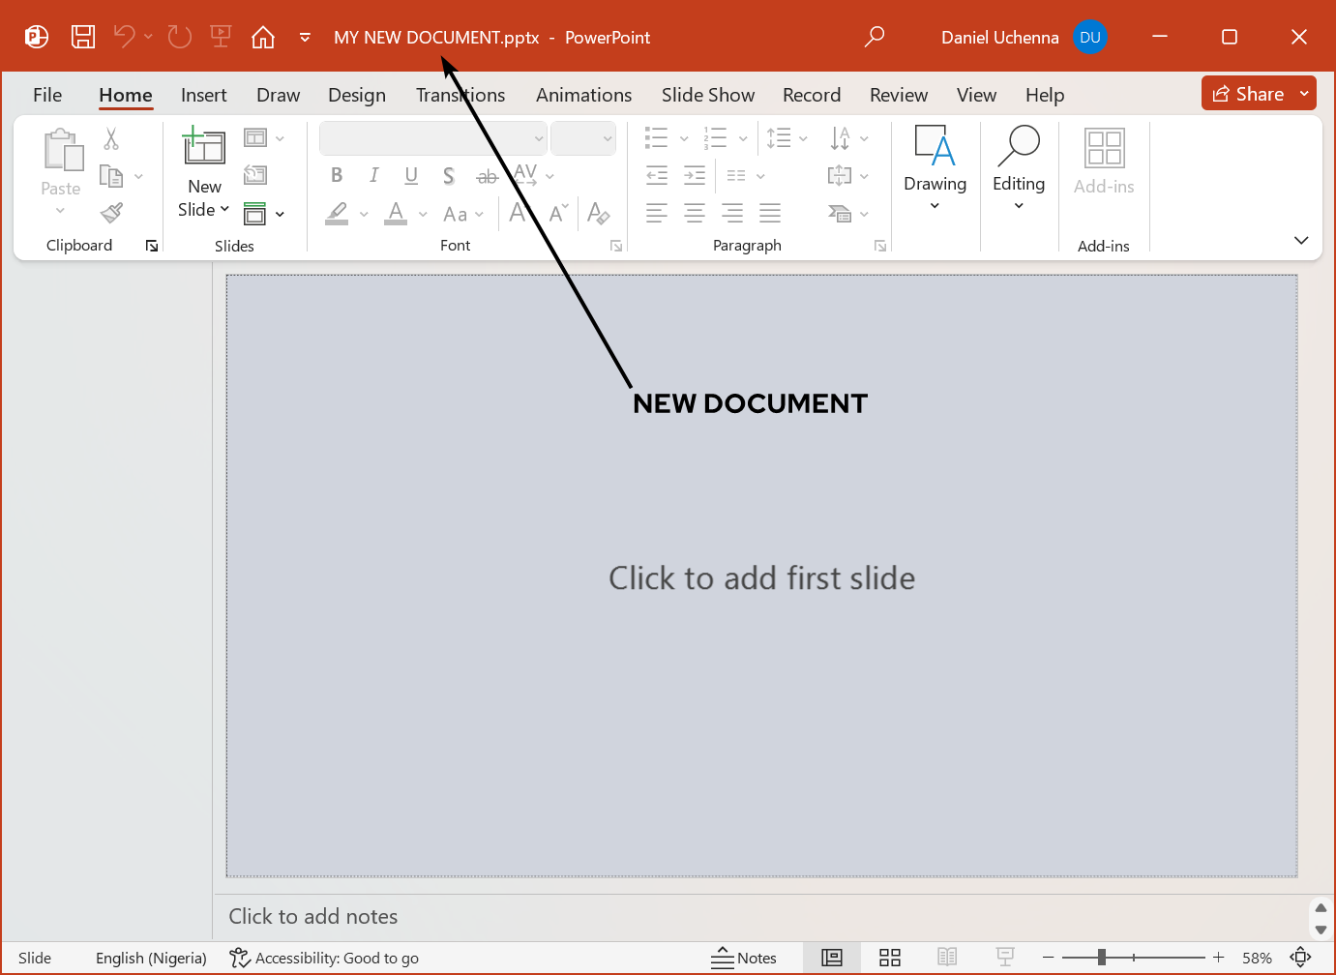The image size is (1336, 975).
Task: Switch to the Animations tab
Action: click(583, 95)
